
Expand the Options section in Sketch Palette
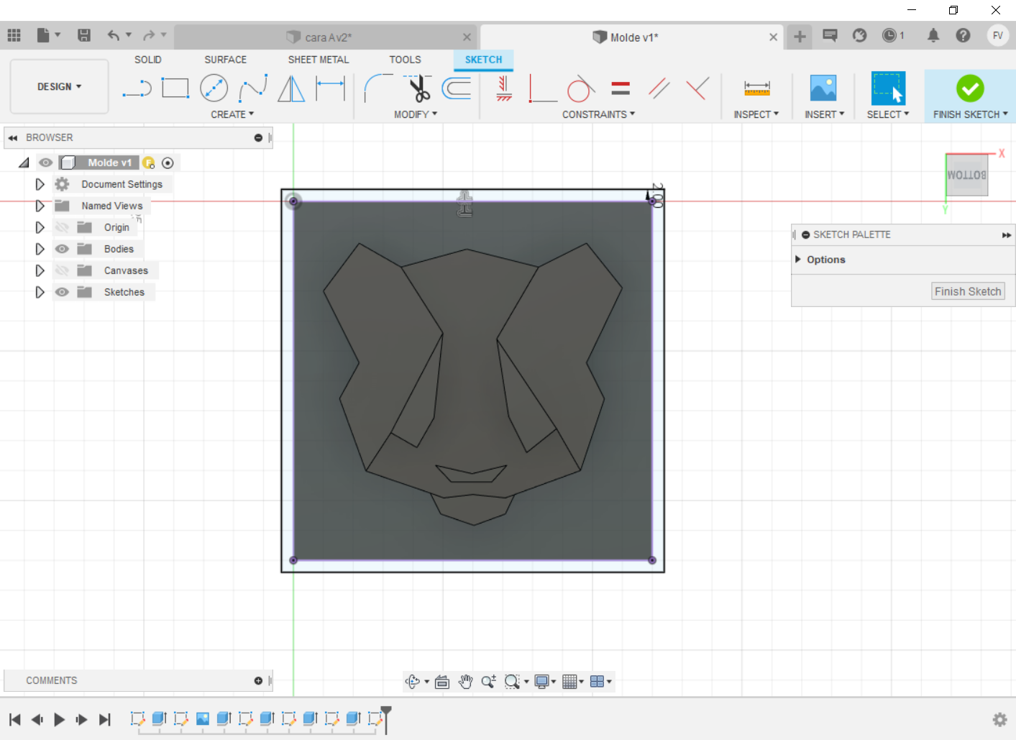(x=798, y=260)
